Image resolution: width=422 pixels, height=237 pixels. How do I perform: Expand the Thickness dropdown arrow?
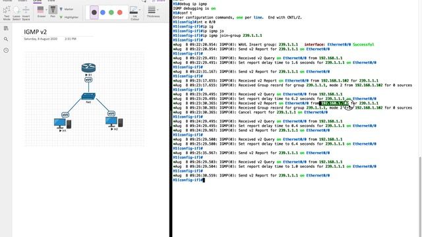tap(158, 10)
